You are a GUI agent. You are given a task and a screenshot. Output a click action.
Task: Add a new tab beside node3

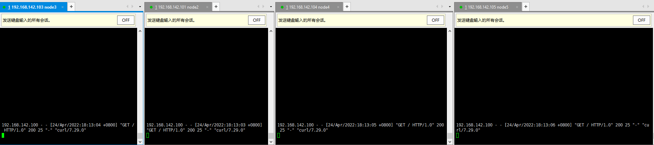(x=71, y=7)
